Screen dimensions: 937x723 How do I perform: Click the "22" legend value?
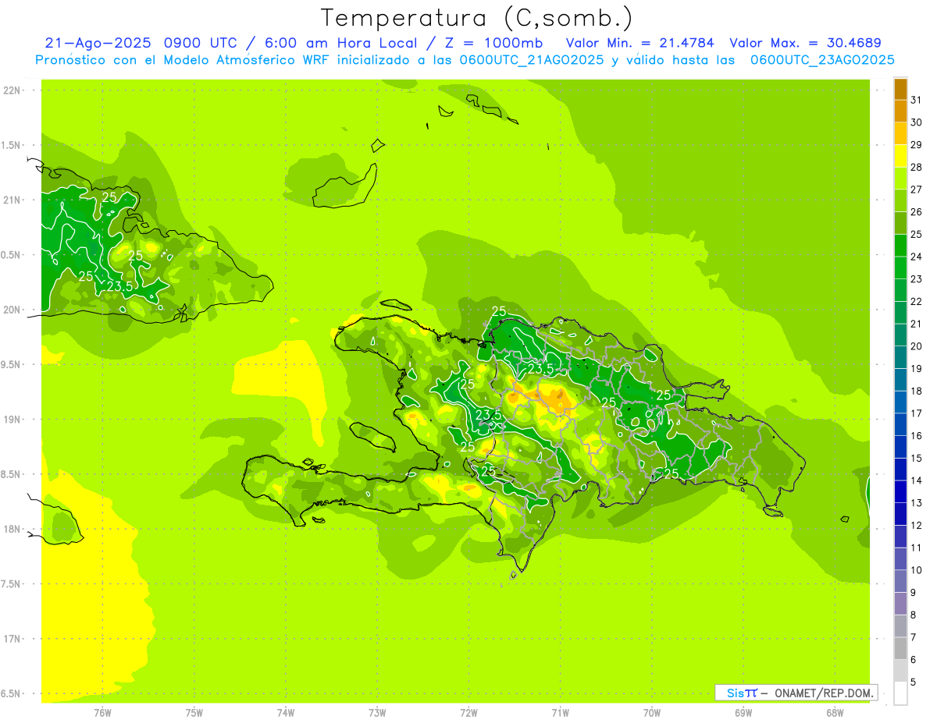(916, 302)
